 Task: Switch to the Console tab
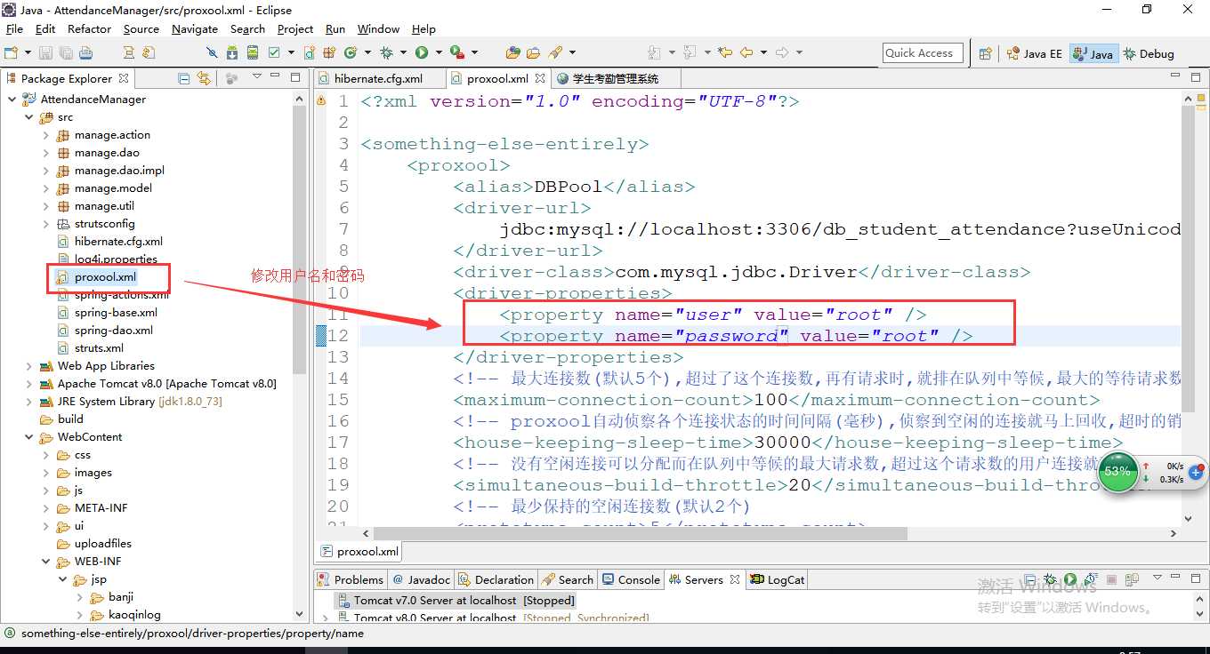pyautogui.click(x=631, y=579)
